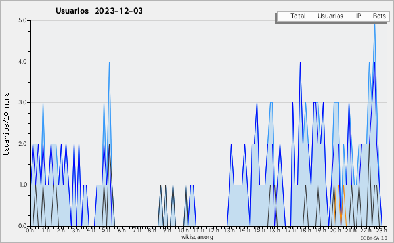Click the orange Bots peak after 20 h

[x=337, y=185]
